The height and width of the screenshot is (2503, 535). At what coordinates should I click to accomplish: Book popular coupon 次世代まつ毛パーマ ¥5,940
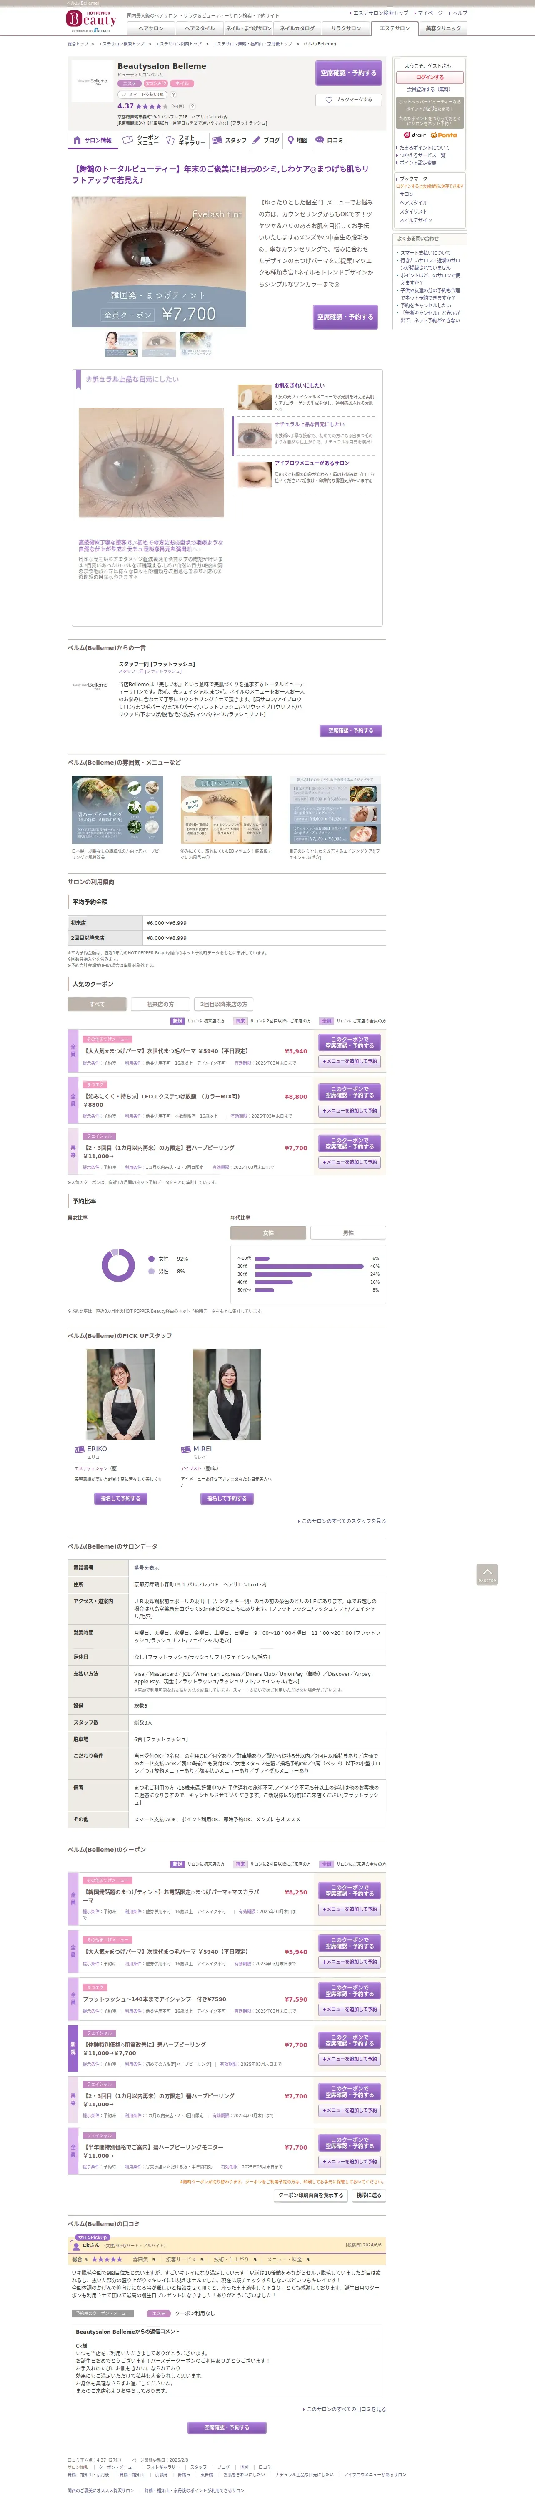tap(350, 1042)
